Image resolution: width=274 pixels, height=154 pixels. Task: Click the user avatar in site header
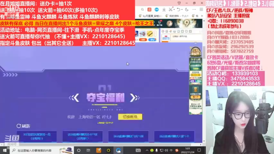[169, 23]
